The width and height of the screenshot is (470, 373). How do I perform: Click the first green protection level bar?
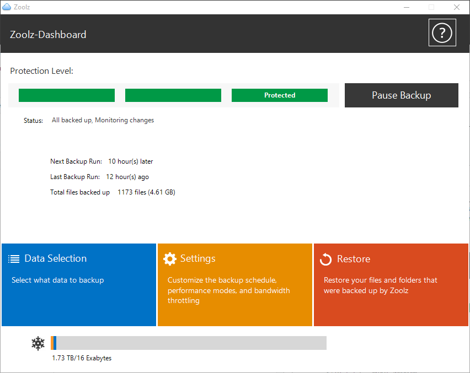click(67, 95)
